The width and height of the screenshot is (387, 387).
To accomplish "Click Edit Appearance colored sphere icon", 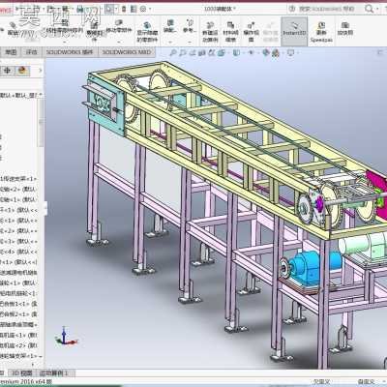I will coord(266,52).
